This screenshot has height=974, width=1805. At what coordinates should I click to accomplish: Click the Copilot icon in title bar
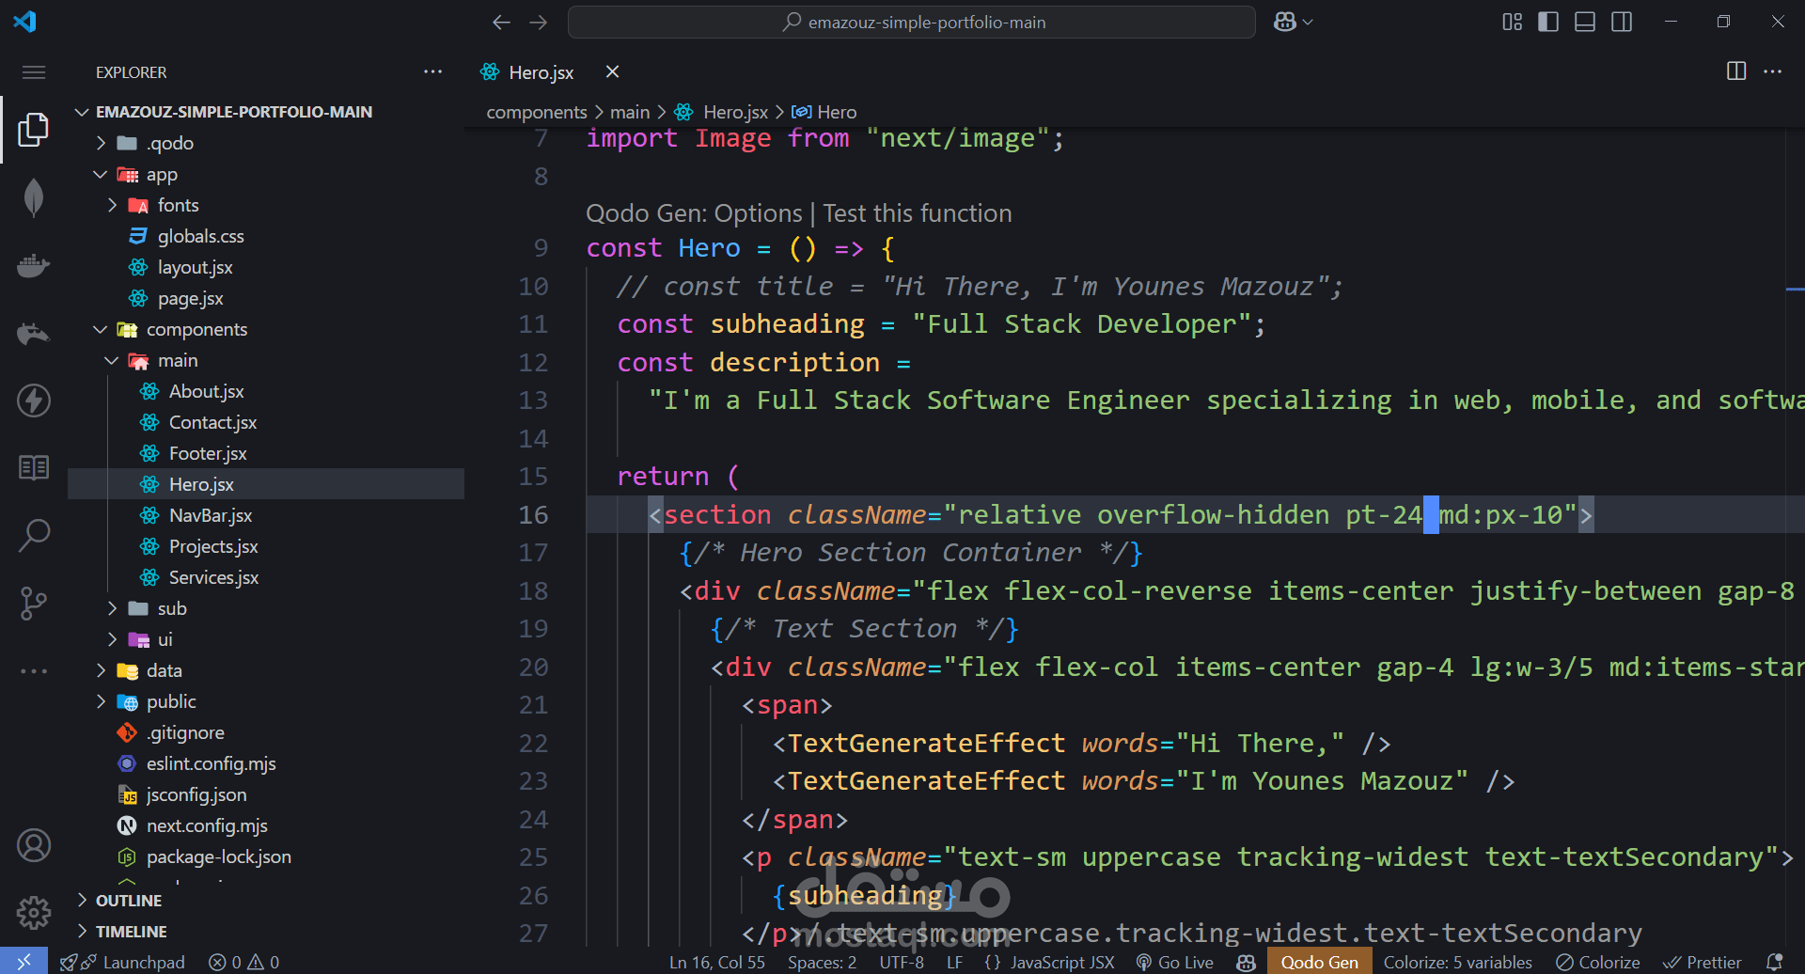1285,22
